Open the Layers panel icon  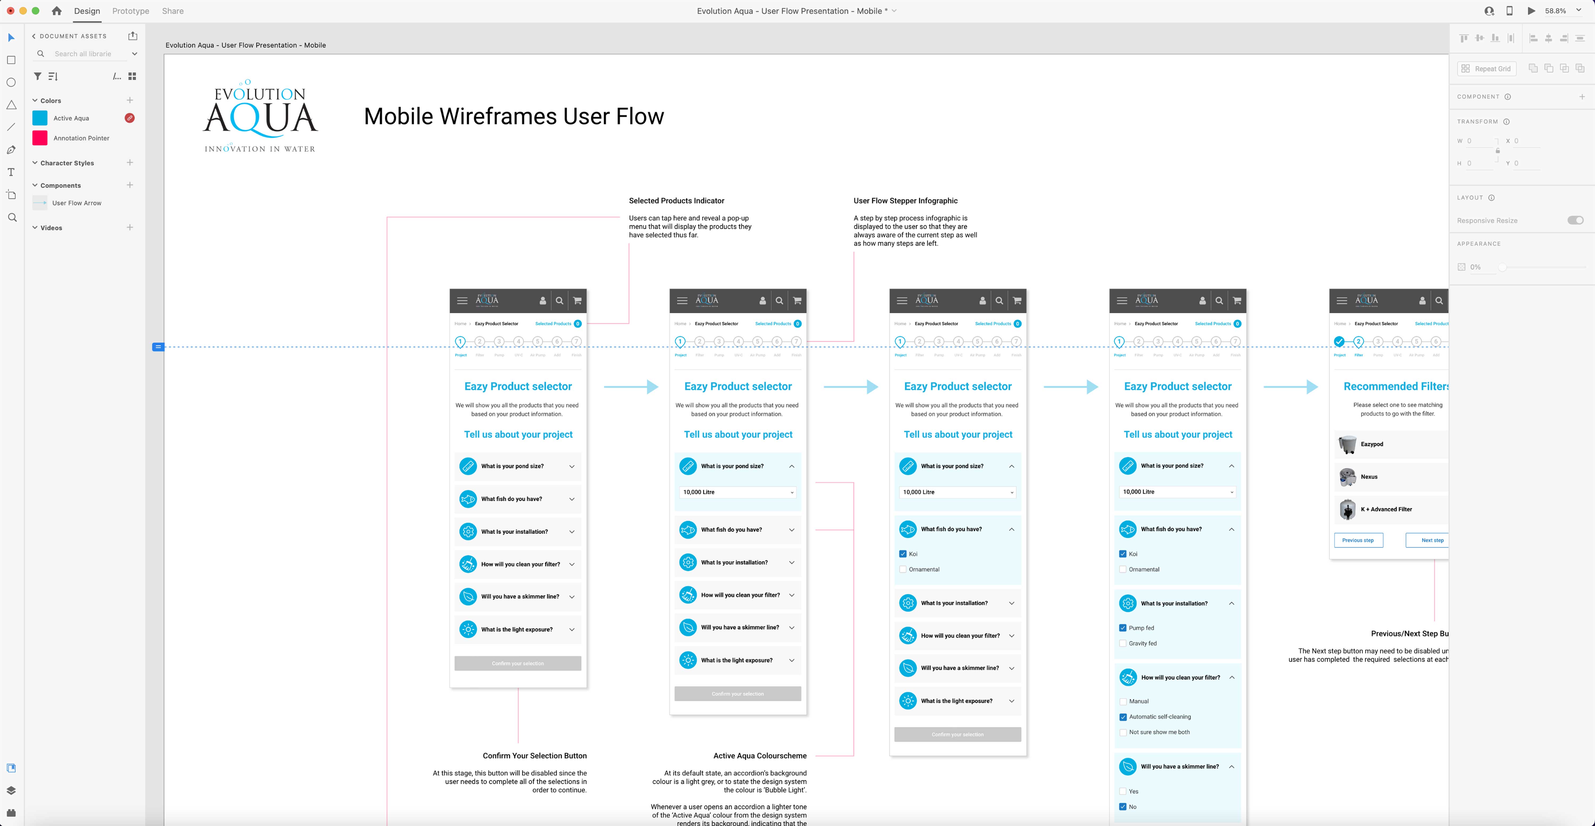[x=11, y=790]
